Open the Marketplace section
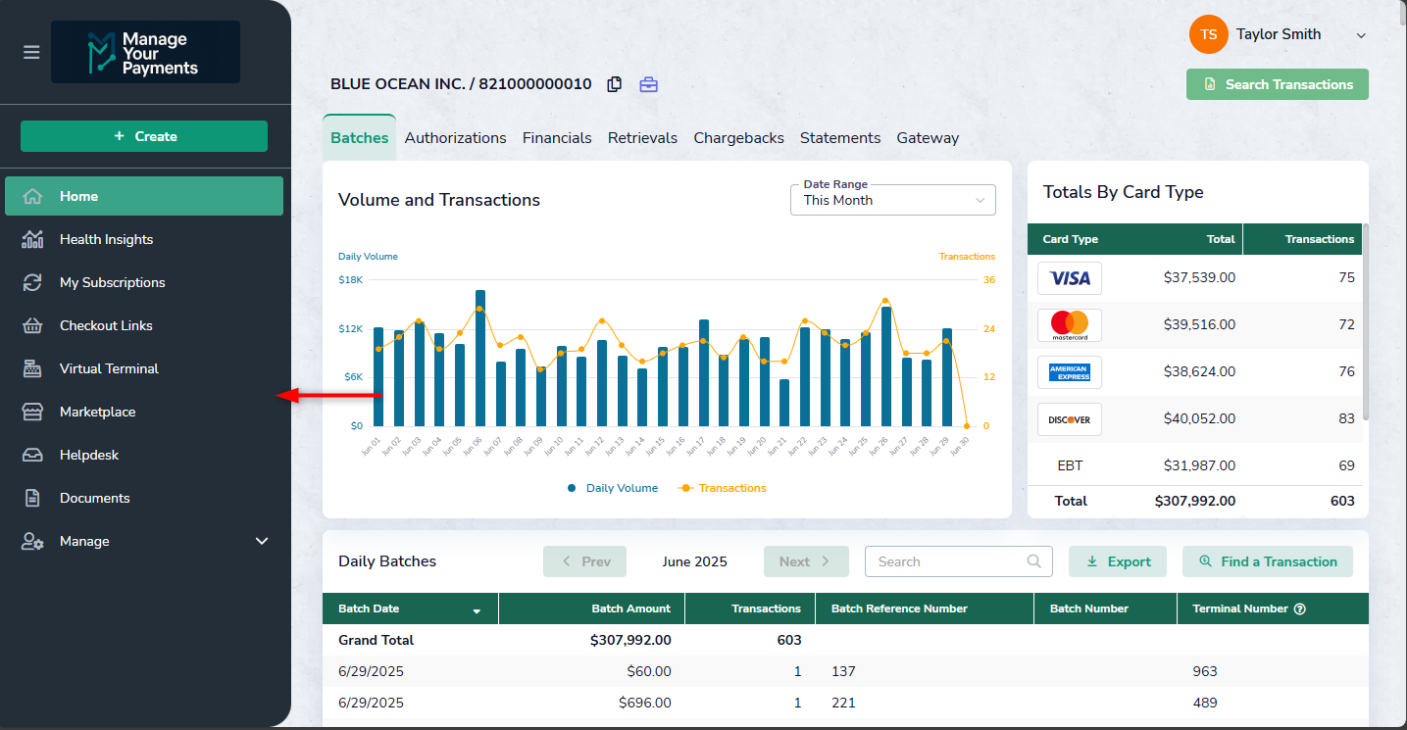Viewport: 1407px width, 730px height. click(x=97, y=412)
